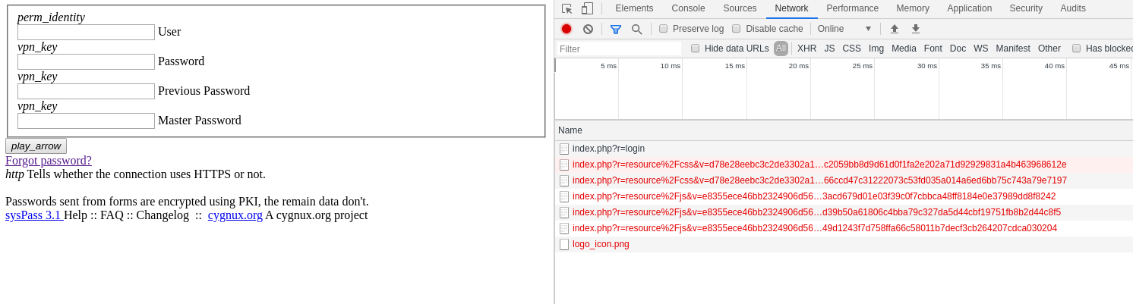This screenshot has width=1133, height=304.
Task: Click file icon of js request ending dd8f8242
Action: (564, 196)
